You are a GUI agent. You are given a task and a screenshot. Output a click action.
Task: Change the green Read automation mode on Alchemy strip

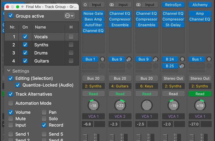(x=200, y=94)
